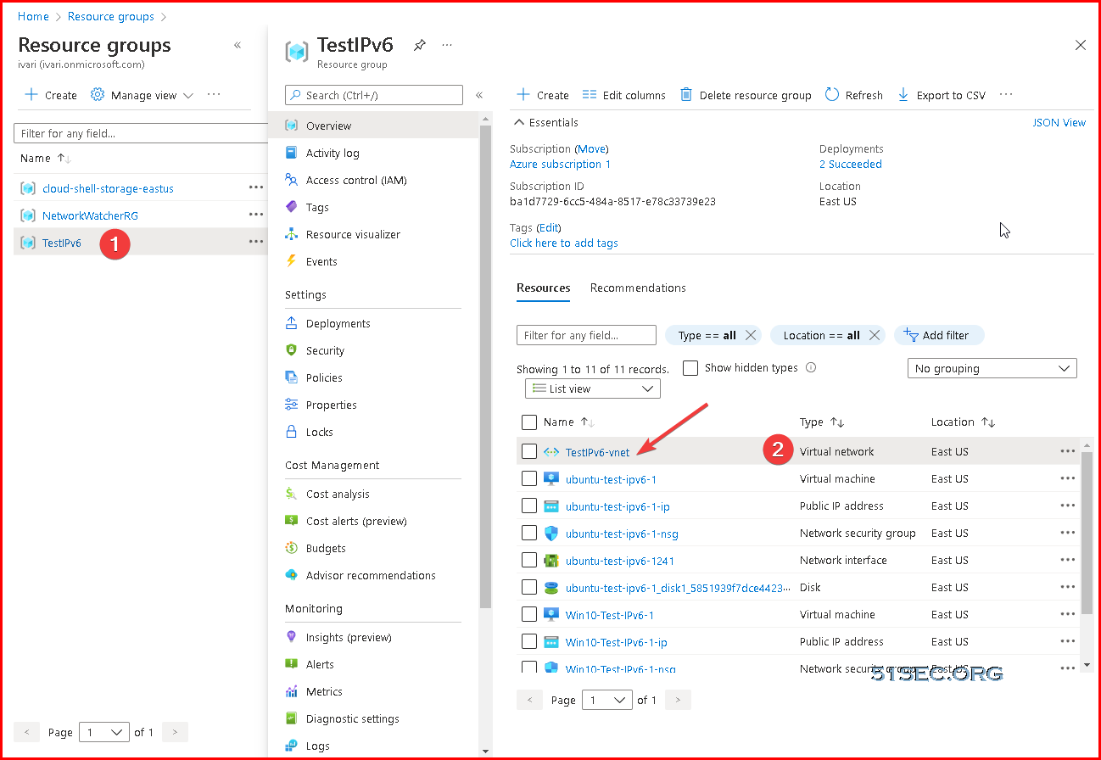Open Resource visualizer in side menu
This screenshot has height=760, width=1101.
[353, 234]
